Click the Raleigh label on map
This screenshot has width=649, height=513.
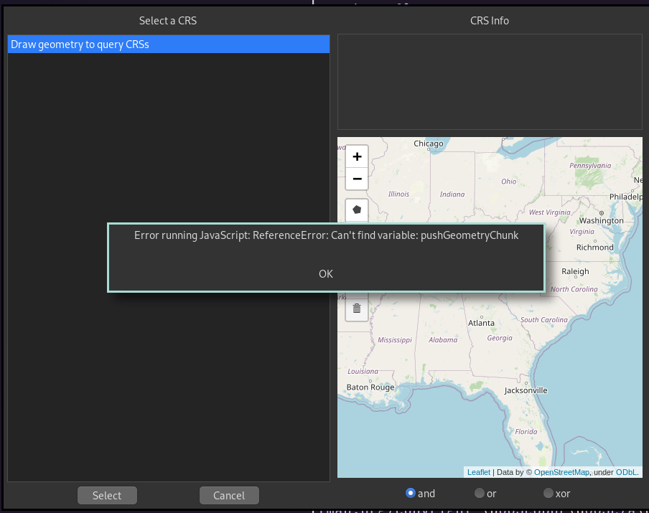575,271
